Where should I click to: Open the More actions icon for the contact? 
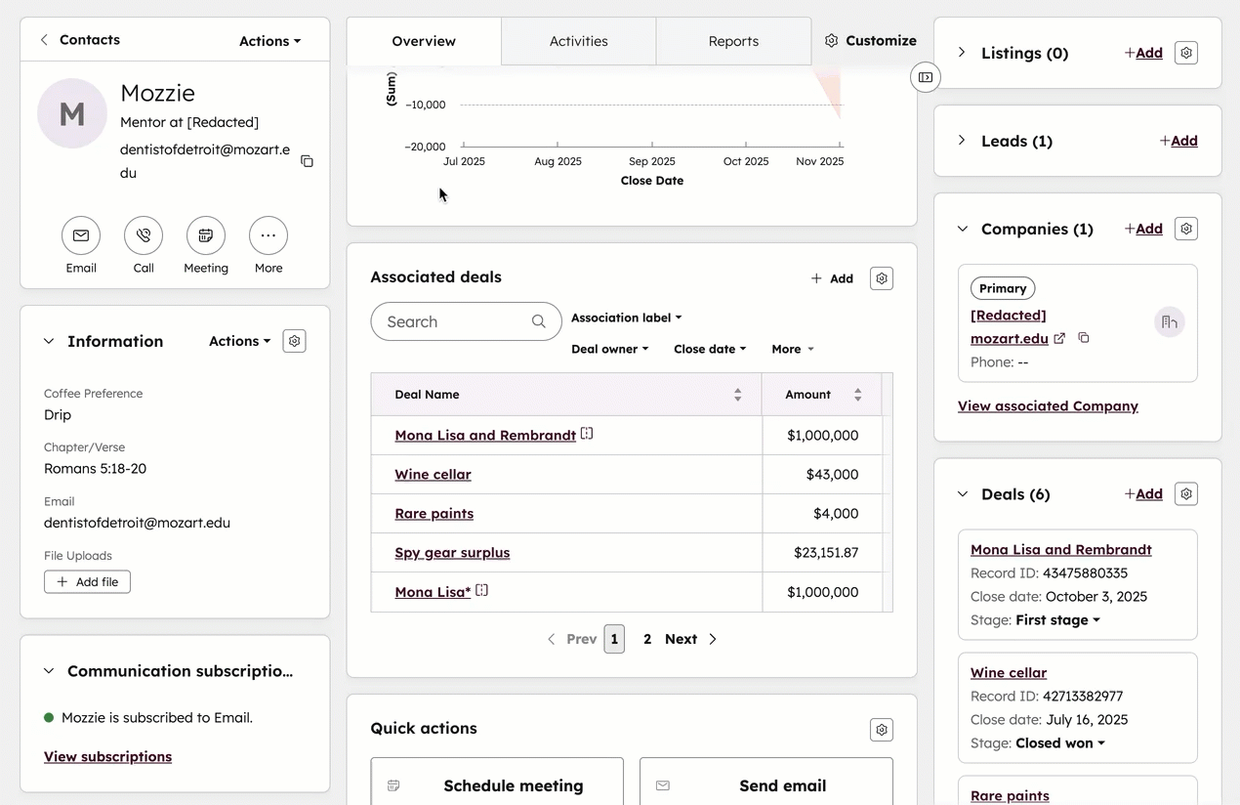pos(269,235)
